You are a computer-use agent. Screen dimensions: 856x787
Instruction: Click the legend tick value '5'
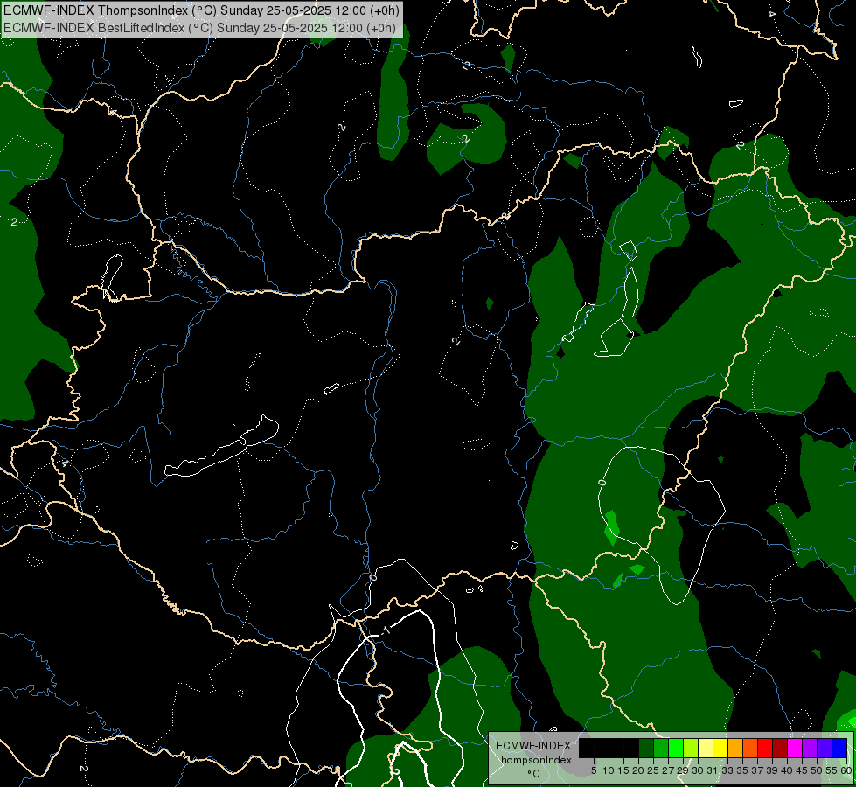tap(594, 770)
